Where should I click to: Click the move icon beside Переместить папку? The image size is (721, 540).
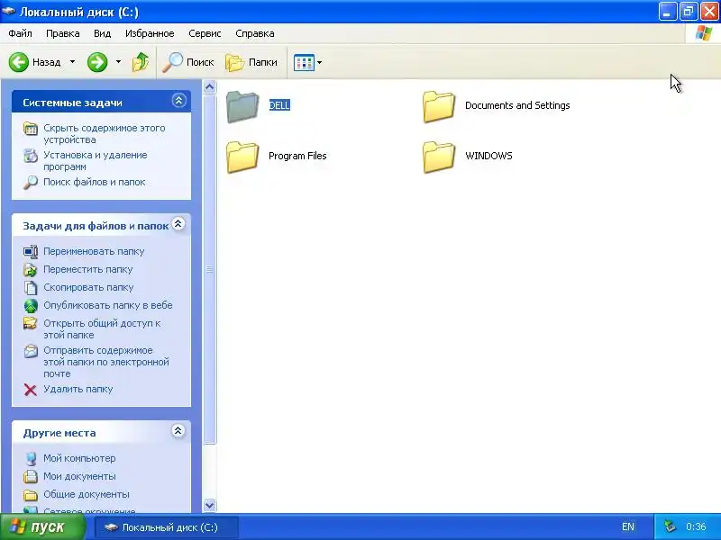click(31, 269)
